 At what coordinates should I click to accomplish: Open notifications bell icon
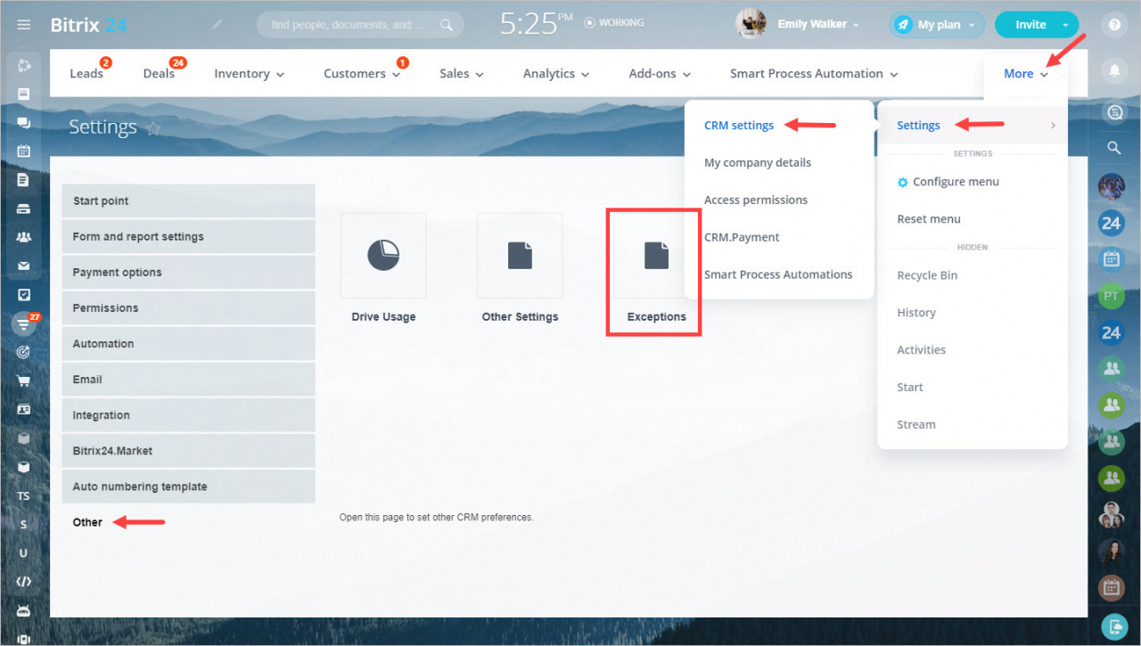[x=1114, y=70]
